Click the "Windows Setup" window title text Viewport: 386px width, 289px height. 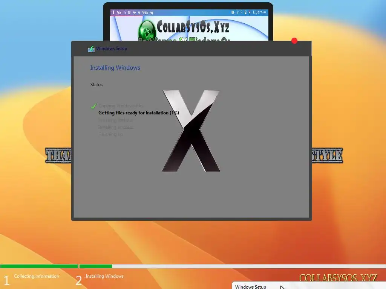(x=112, y=49)
